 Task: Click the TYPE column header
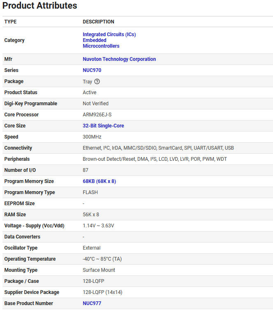[10, 22]
